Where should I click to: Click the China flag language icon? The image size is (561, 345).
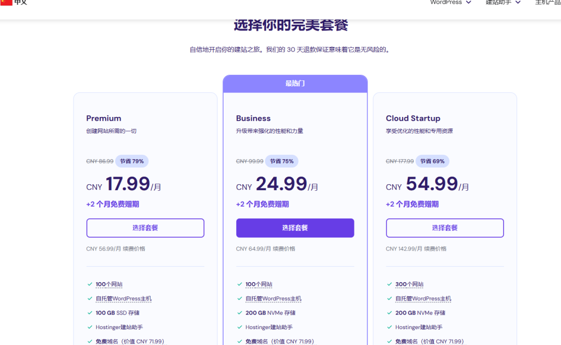[6, 3]
